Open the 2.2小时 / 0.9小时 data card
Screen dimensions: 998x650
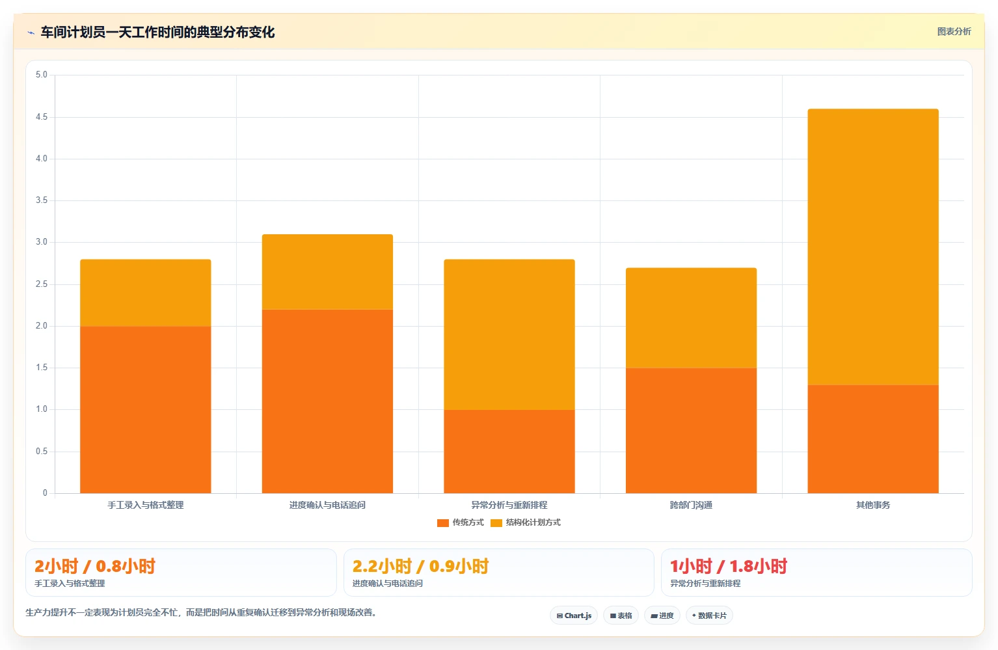498,573
